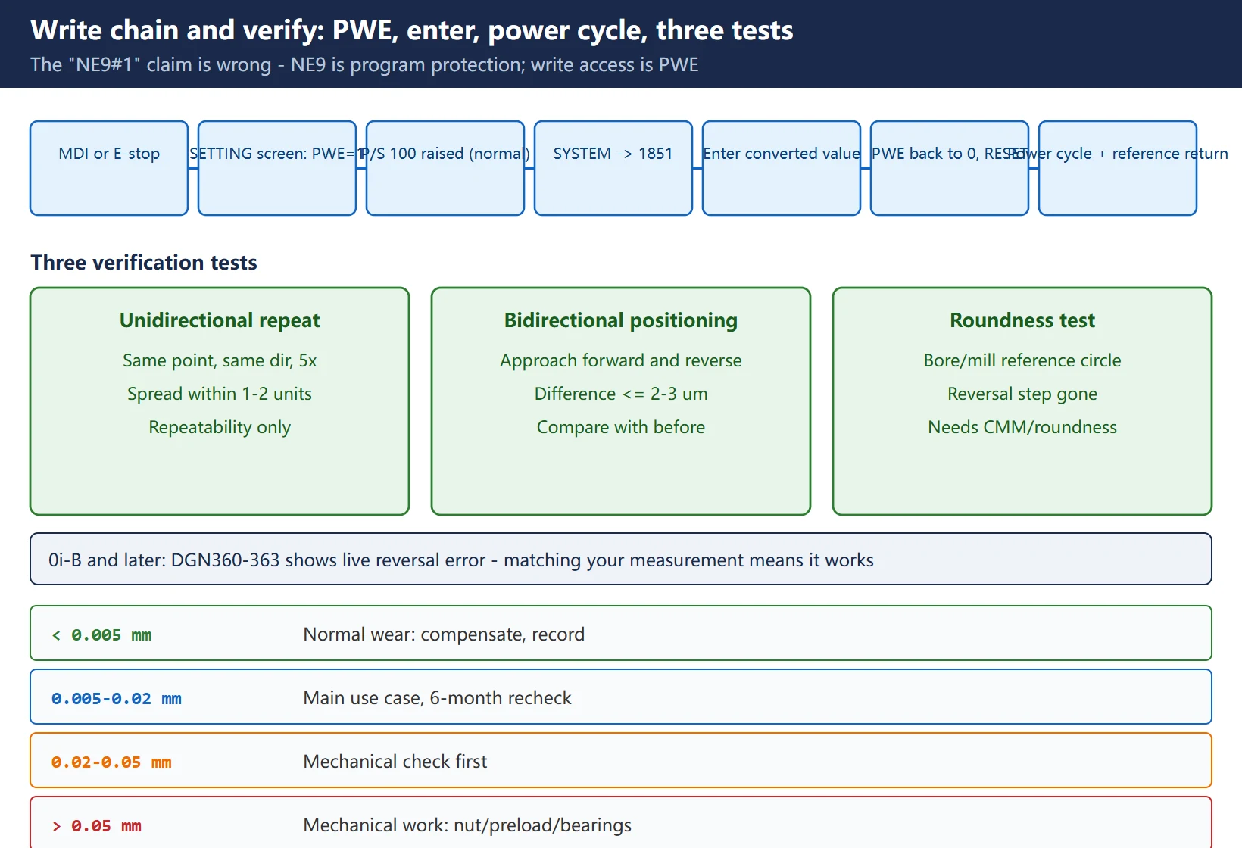Click the 'Three verification tests' section heading
Image resolution: width=1242 pixels, height=848 pixels.
tap(144, 263)
